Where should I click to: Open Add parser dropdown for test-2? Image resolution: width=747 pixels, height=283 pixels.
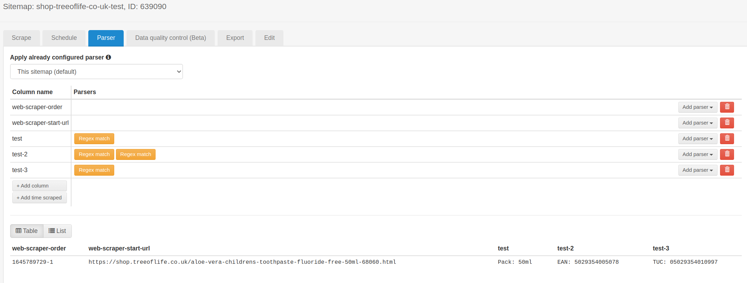(697, 154)
